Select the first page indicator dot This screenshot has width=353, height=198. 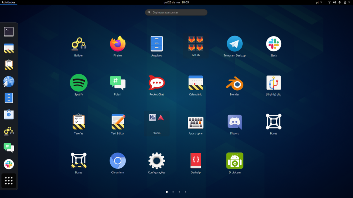coord(167,192)
